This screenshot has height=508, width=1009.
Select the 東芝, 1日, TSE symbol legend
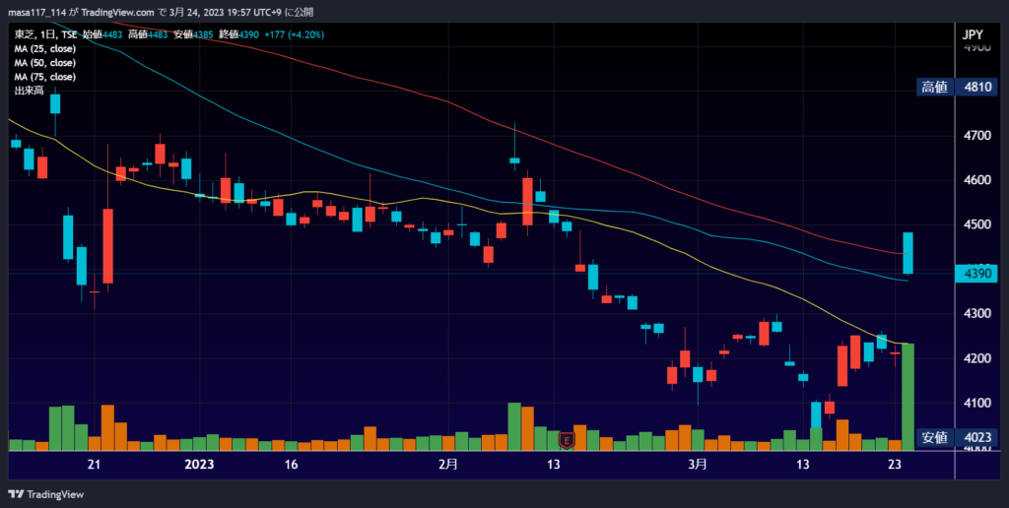coord(45,34)
